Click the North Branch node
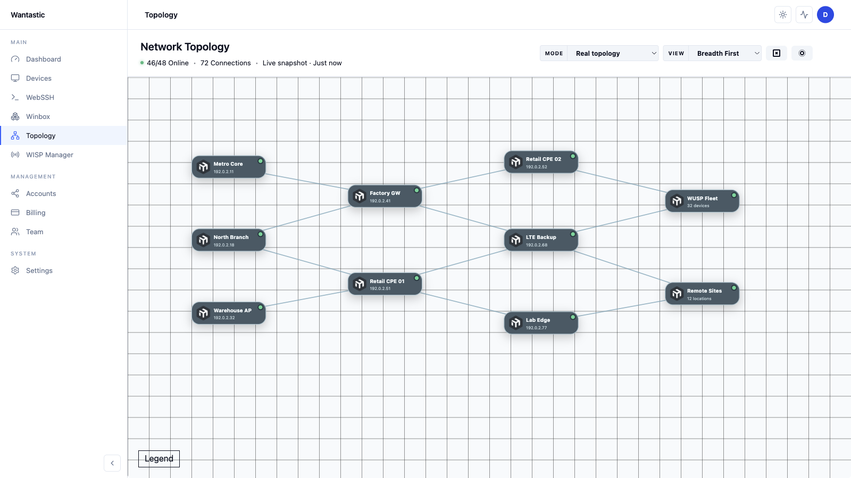 tap(229, 240)
